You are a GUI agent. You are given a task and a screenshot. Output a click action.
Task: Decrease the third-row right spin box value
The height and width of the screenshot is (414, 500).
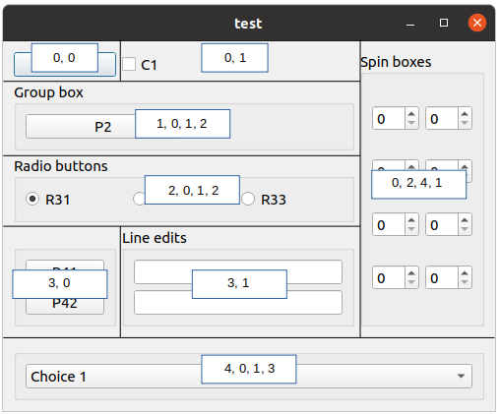click(465, 229)
